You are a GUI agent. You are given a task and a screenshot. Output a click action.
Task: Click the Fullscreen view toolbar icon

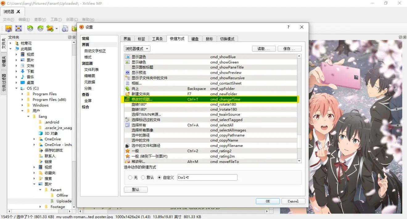[18, 28]
